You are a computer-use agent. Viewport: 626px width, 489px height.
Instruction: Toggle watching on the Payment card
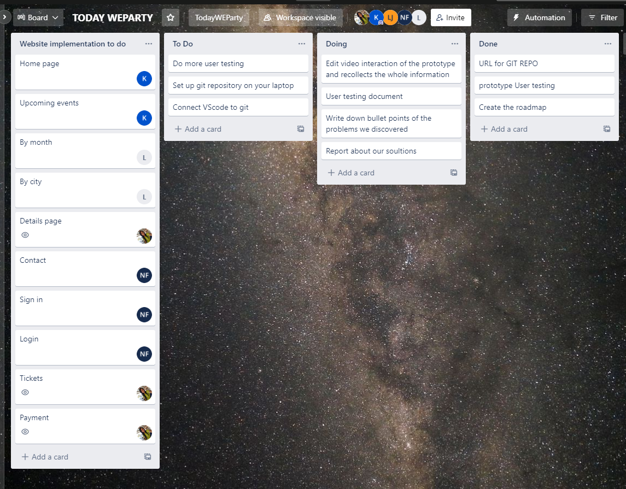pyautogui.click(x=25, y=432)
